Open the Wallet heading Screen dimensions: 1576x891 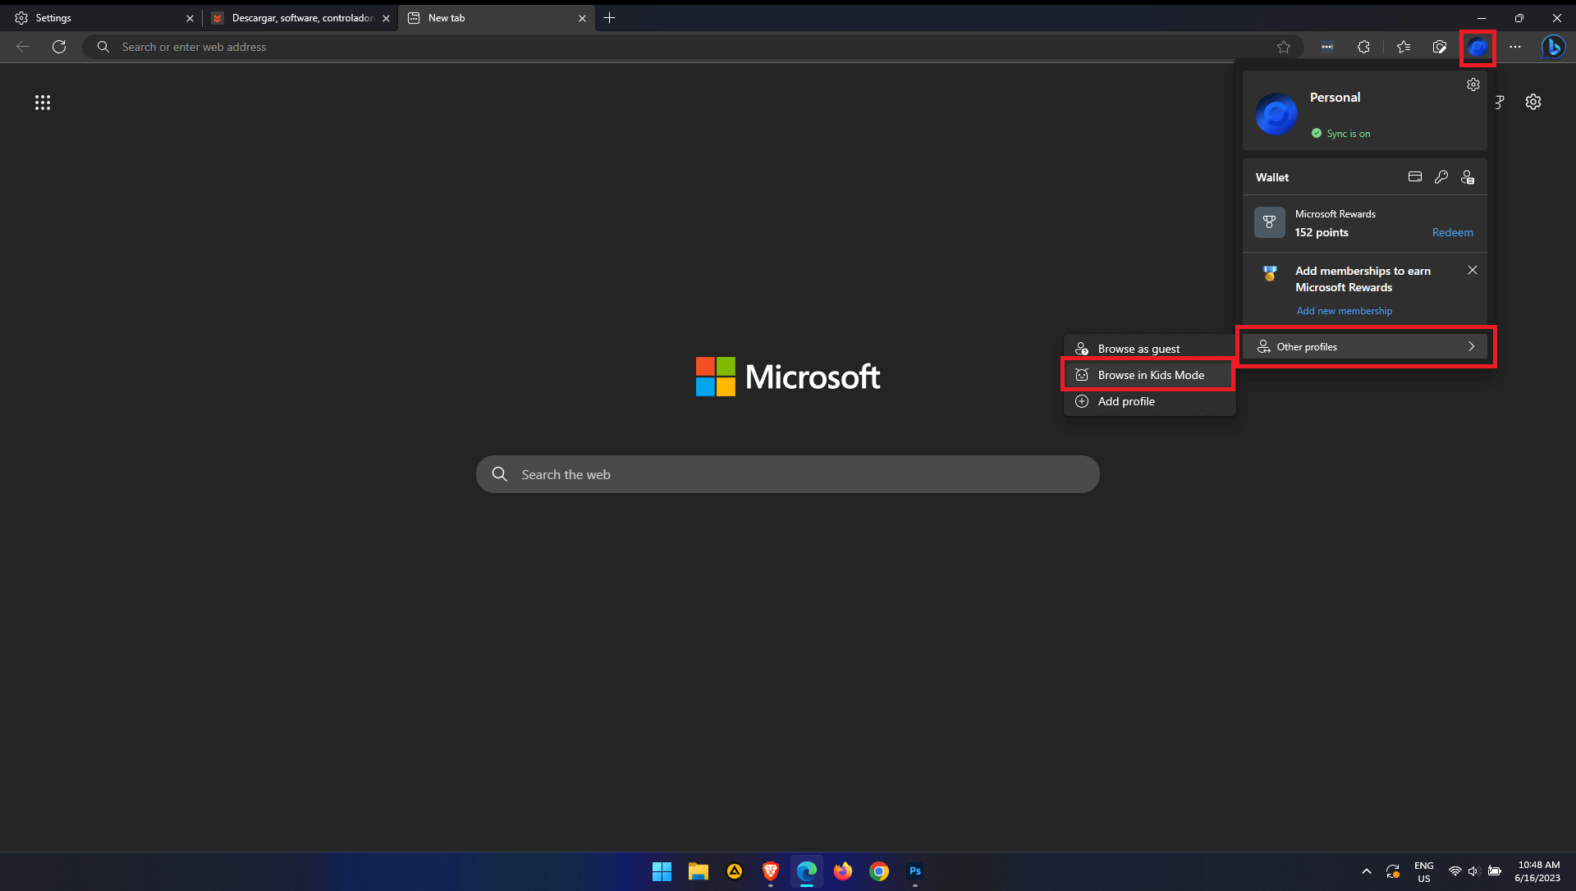tap(1271, 177)
